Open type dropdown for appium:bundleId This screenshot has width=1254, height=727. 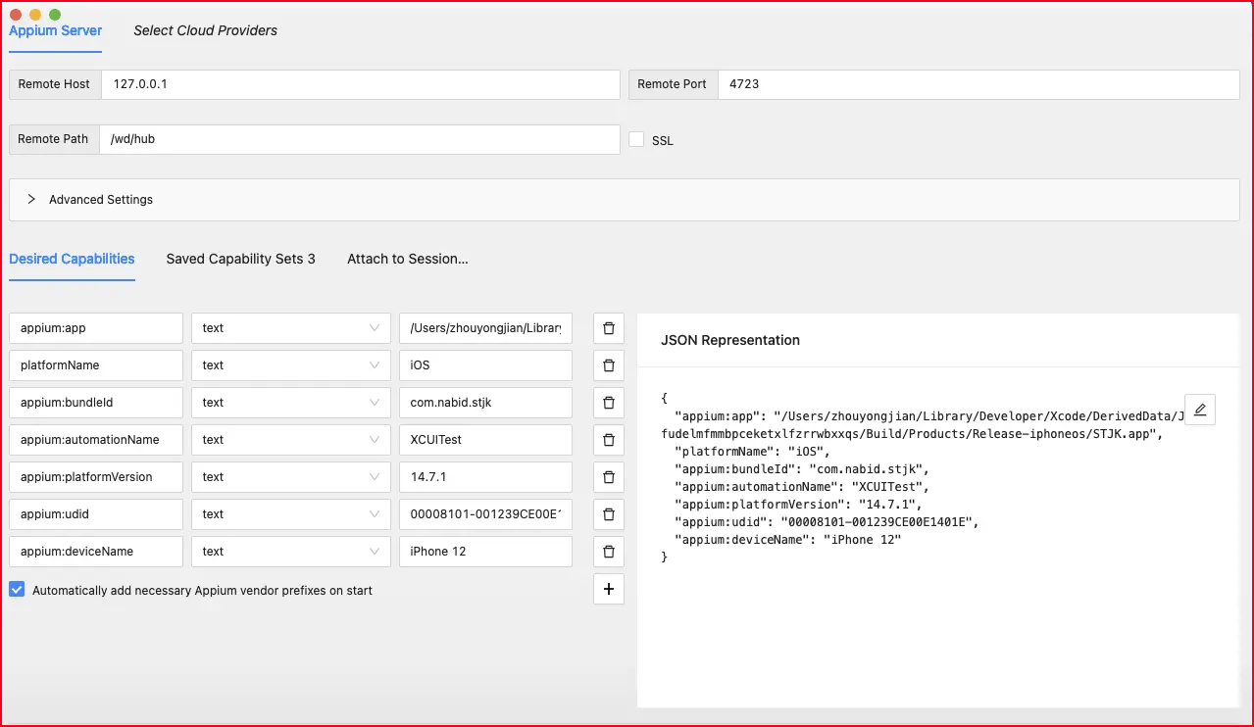291,403
